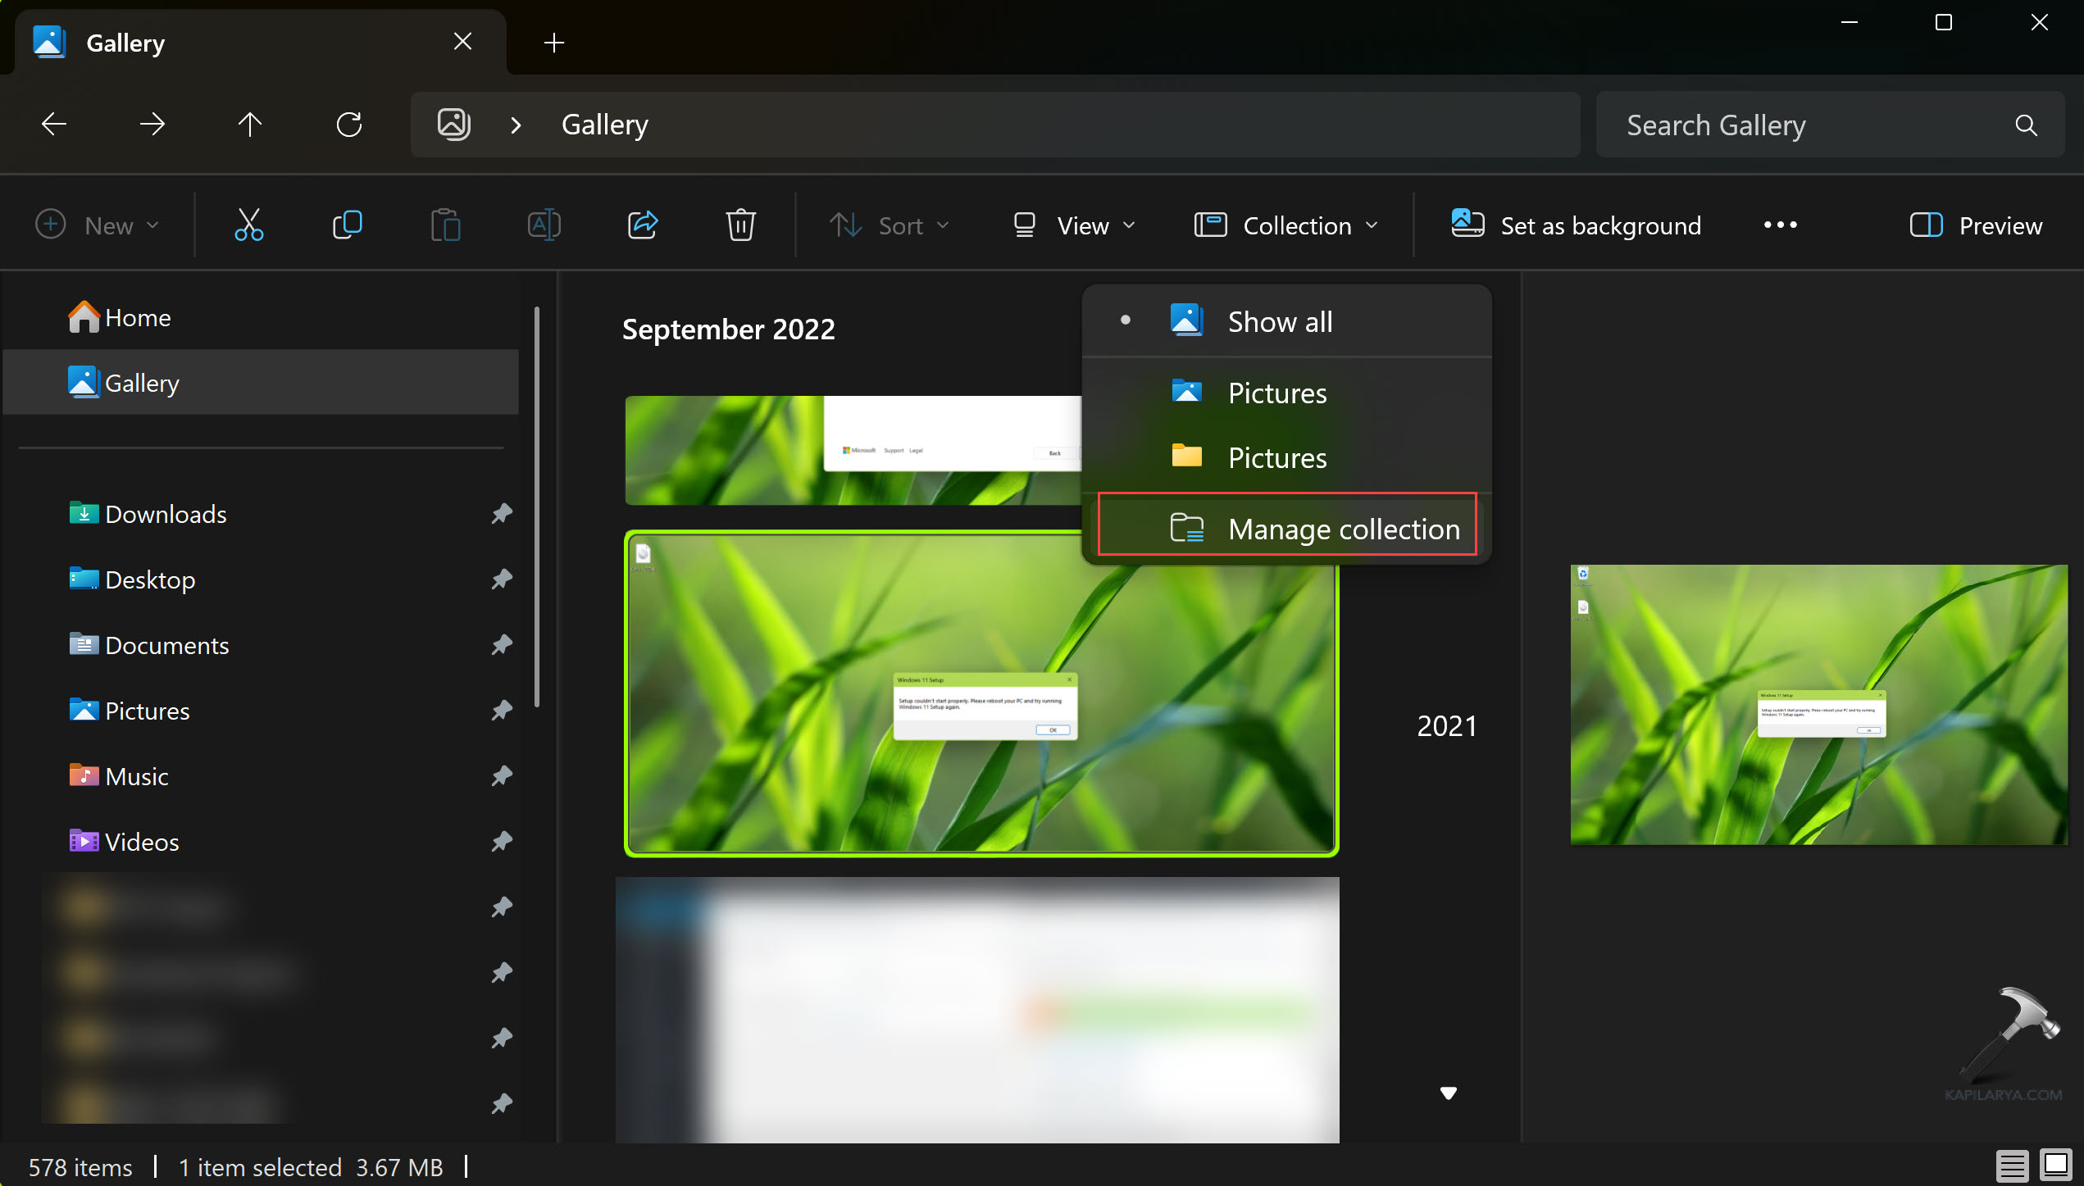Open the See more three-dots menu
Screen dimensions: 2084x1186
pos(1780,225)
